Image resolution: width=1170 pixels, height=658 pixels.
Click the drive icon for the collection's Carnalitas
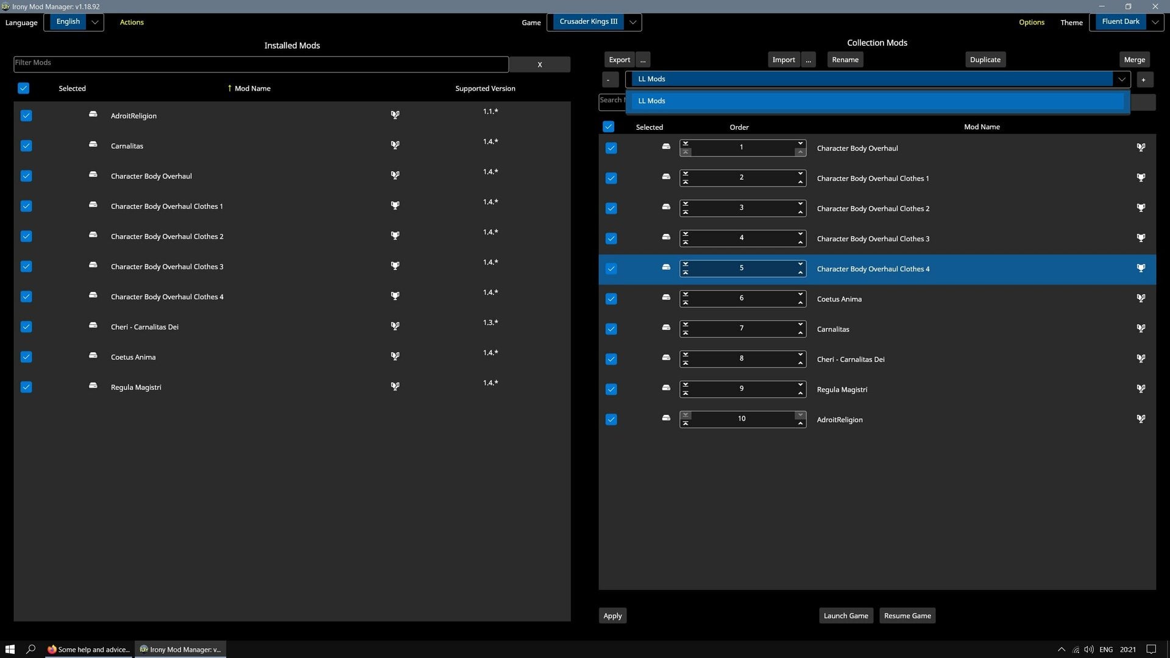coord(666,328)
